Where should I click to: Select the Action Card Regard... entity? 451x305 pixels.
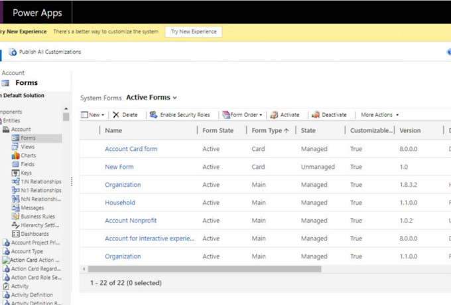pos(36,268)
